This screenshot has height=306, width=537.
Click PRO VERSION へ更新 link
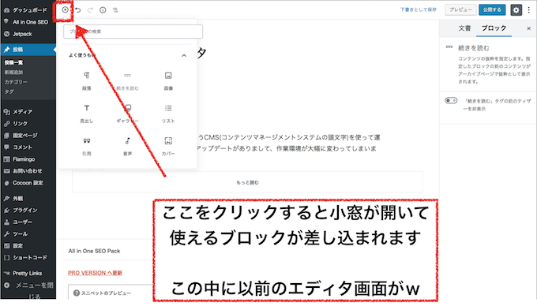(x=95, y=273)
